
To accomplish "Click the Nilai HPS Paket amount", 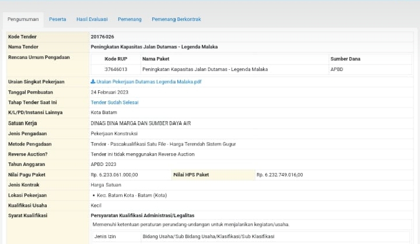I will [x=279, y=175].
